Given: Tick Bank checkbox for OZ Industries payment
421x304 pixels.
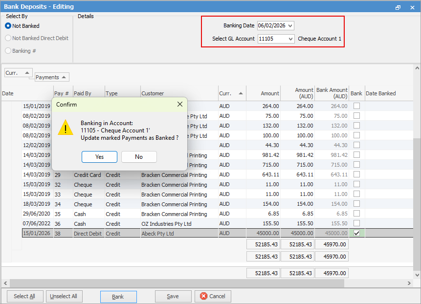Looking at the screenshot, I should coord(356,223).
